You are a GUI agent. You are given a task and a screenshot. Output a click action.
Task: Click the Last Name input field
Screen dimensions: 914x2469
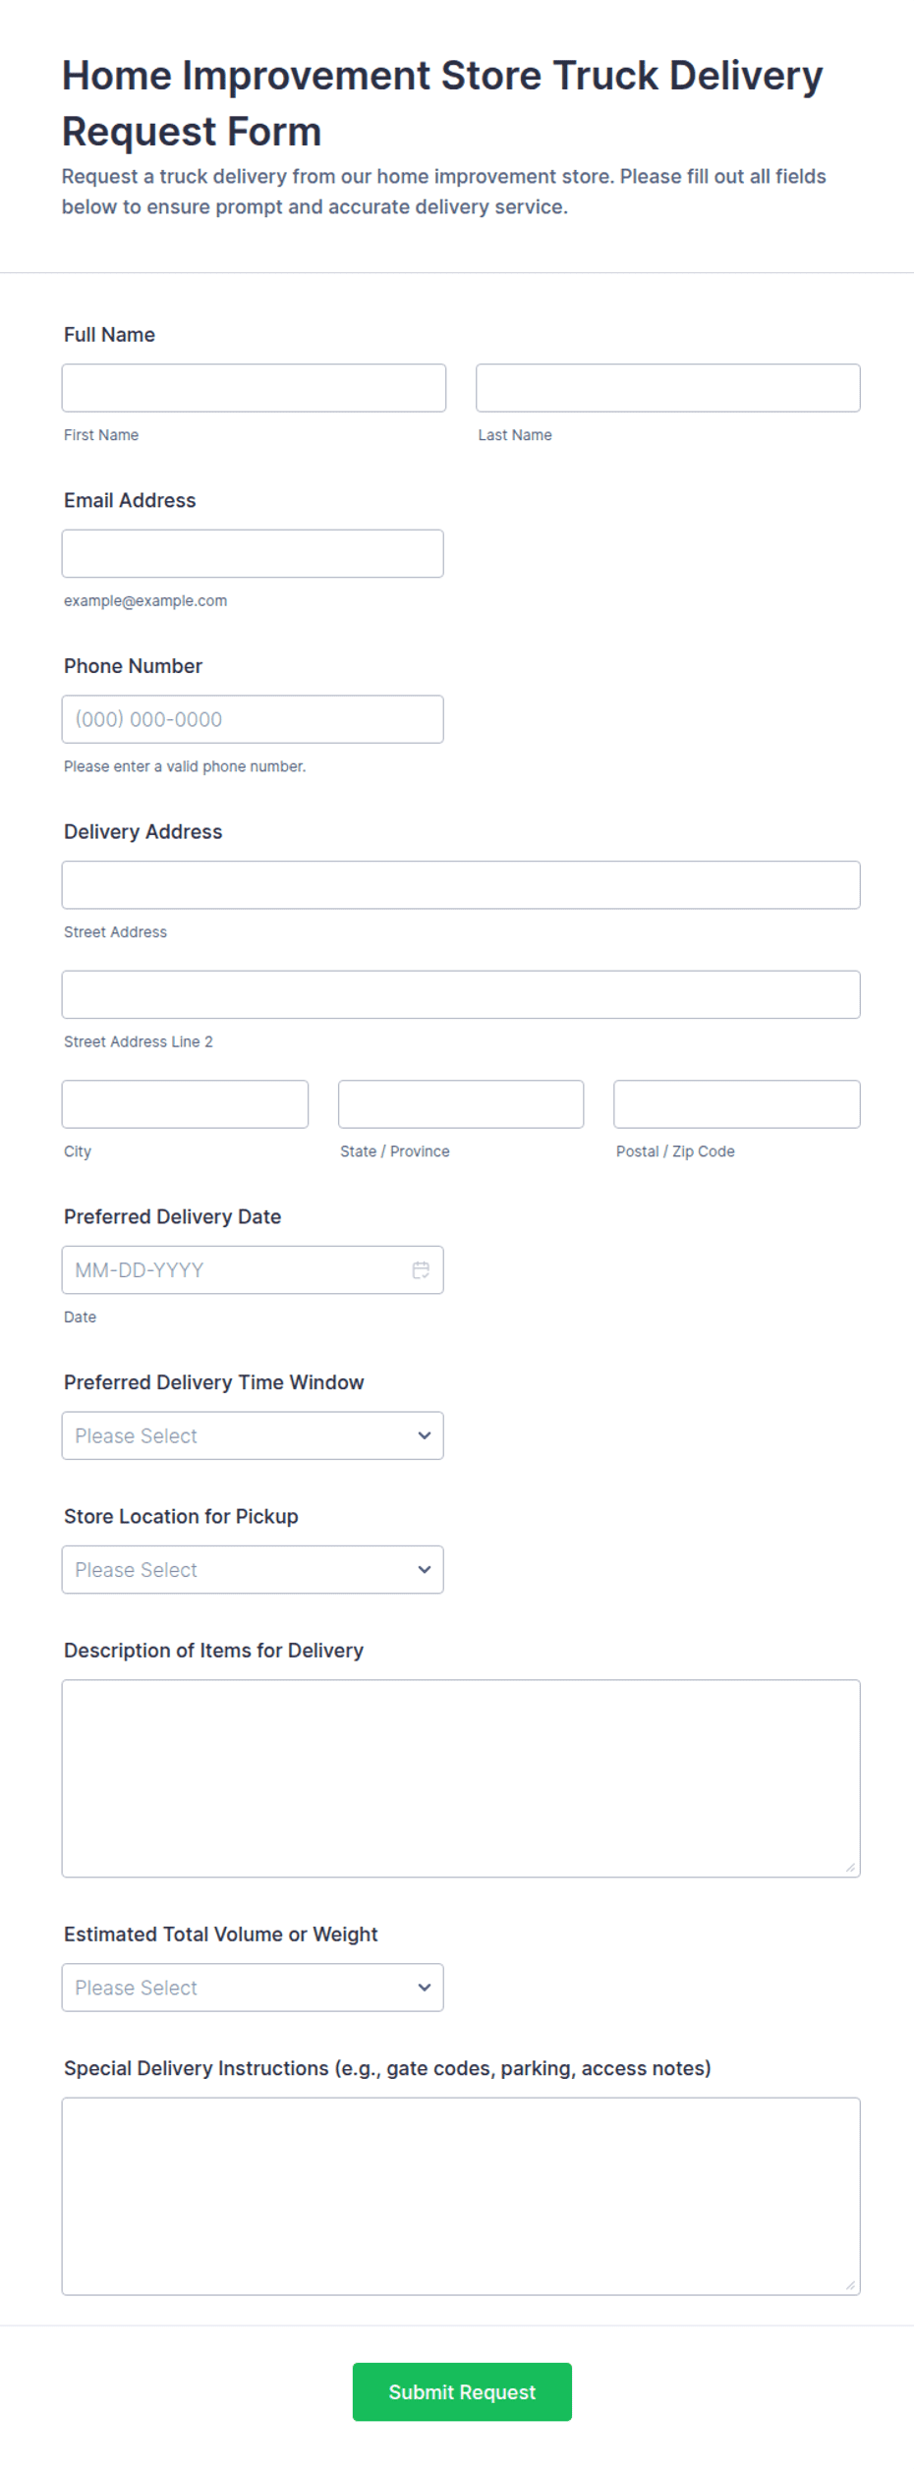point(668,388)
